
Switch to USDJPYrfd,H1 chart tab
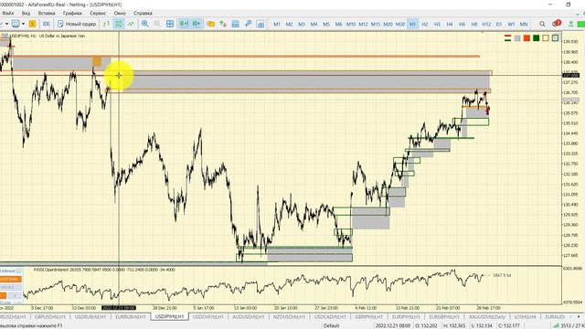click(x=170, y=317)
